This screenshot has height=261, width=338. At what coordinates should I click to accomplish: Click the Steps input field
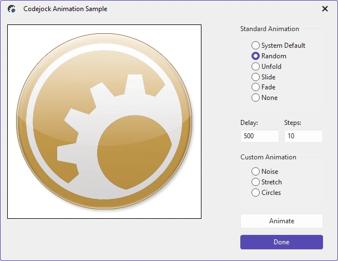click(x=304, y=136)
